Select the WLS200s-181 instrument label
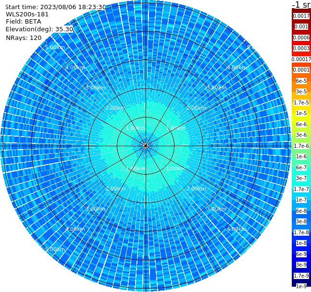The height and width of the screenshot is (292, 311). [27, 14]
